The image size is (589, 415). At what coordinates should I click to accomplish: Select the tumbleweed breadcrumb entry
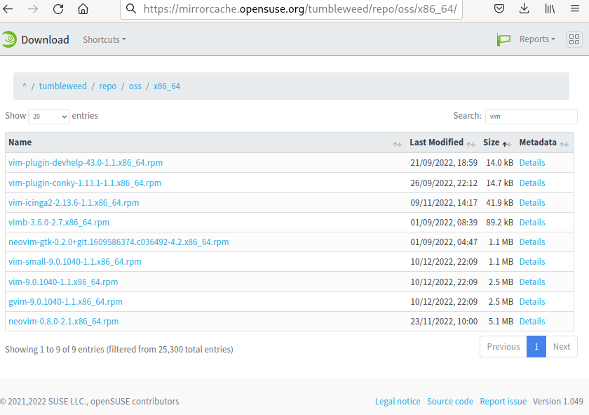tap(62, 86)
